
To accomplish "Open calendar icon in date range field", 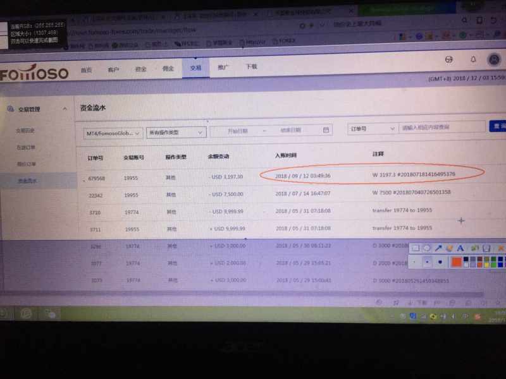I will (326, 130).
